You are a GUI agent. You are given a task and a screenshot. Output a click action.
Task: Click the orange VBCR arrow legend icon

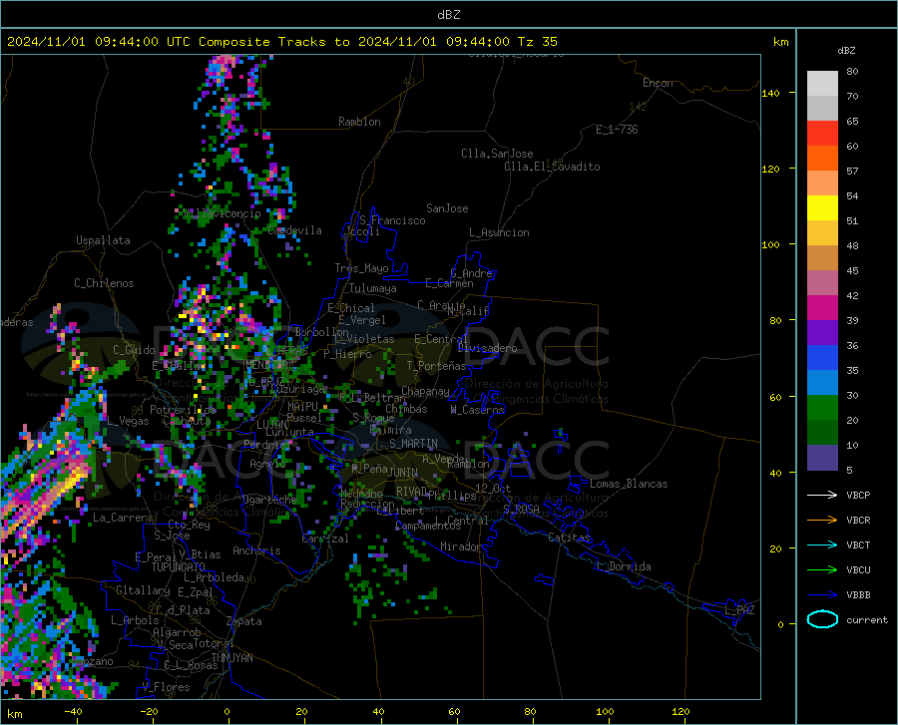coord(822,520)
